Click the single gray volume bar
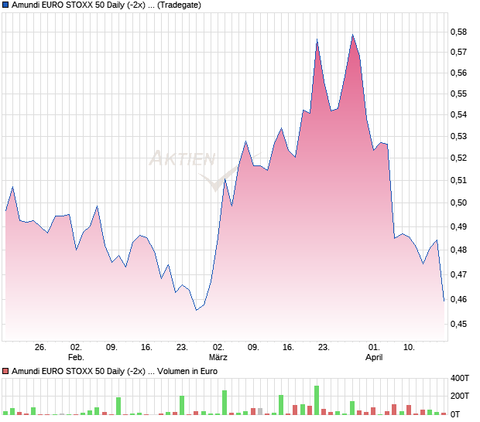480x422 pixels. coord(260,412)
